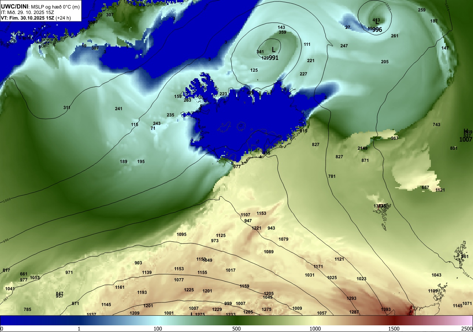The image size is (473, 332).
Task: Select the height value 311
Action: point(67,108)
